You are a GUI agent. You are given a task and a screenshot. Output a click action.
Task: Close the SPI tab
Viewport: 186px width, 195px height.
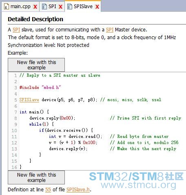[60, 7]
